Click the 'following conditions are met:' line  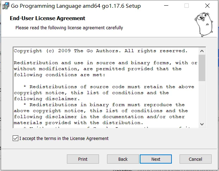tap(60, 75)
